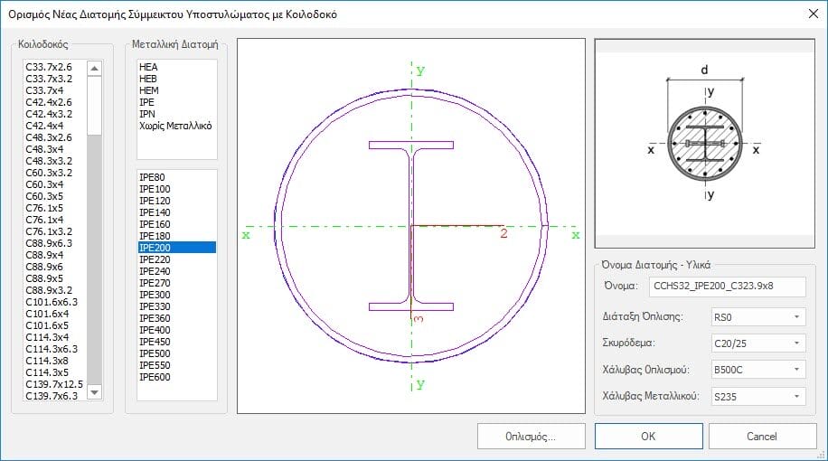Viewport: 828px width, 461px height.
Task: Select HEA in the metallic section list
Action: pyautogui.click(x=147, y=67)
